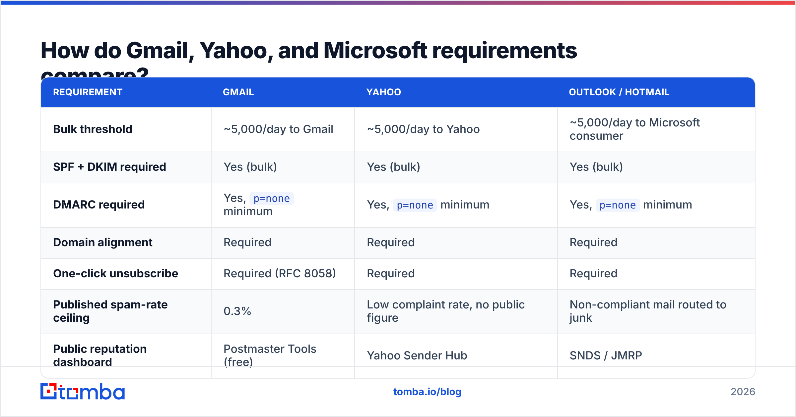
Task: Click the p=none tag in Outlook column
Action: 618,205
